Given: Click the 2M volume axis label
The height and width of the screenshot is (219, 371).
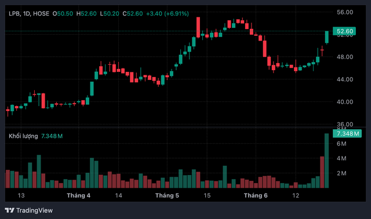Looking at the screenshot, I should tap(341, 173).
